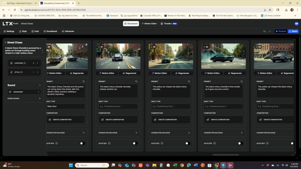Open Excel from the Windows taskbar

(175, 165)
